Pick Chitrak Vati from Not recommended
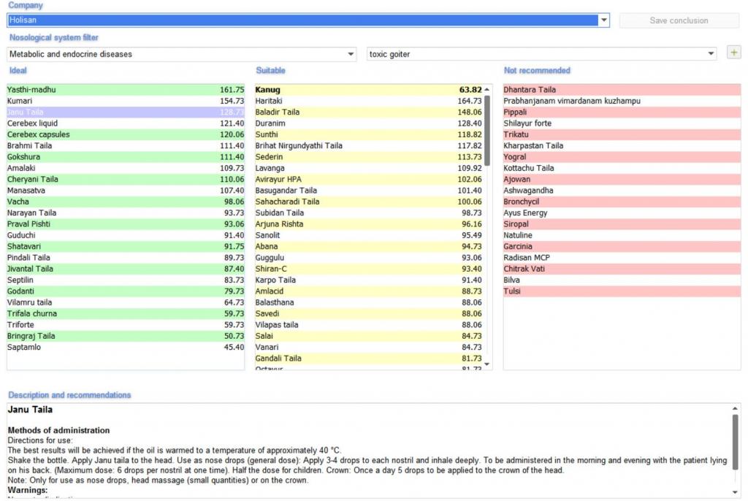 622,269
